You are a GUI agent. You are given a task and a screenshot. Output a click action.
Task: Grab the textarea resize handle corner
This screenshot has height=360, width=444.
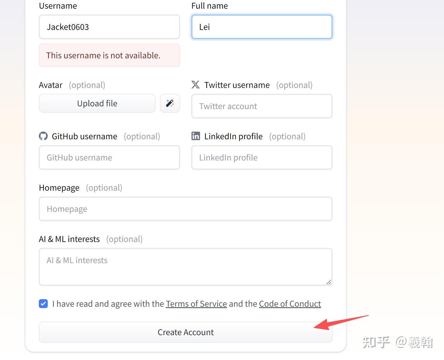(329, 282)
